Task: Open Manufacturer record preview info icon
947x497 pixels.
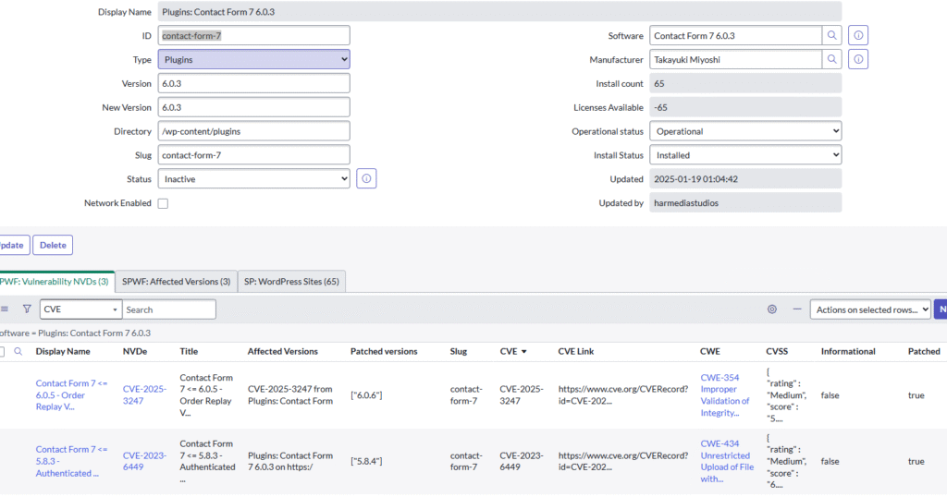Action: [x=858, y=60]
